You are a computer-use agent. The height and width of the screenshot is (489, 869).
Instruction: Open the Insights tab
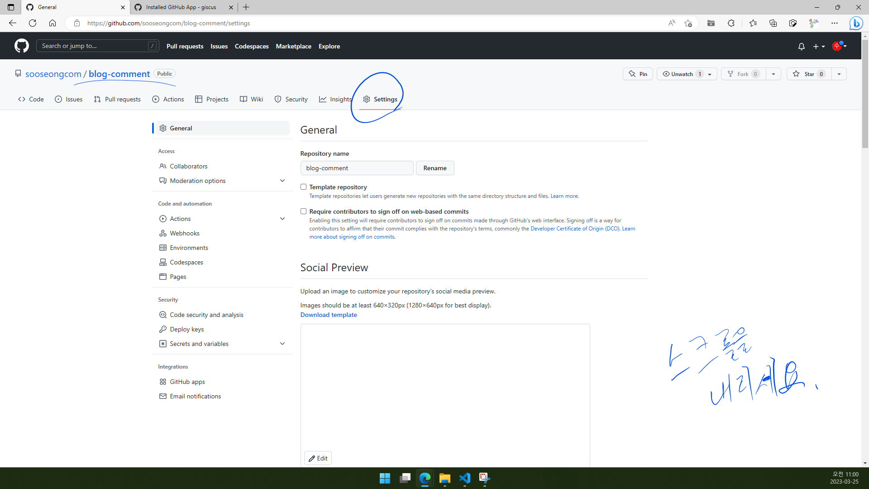335,99
